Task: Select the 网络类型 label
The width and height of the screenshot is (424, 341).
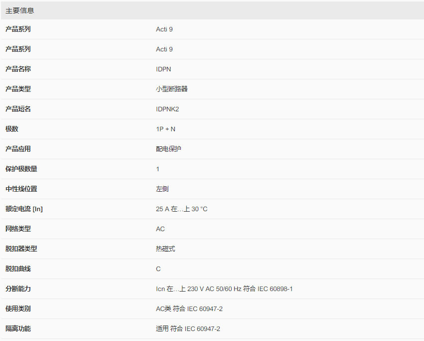Action: [x=18, y=229]
